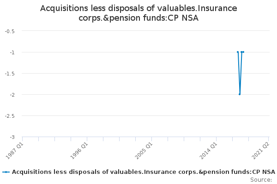Viewport: 277px width, 184px height.
Task: Click the Source: label
Action: (261, 179)
